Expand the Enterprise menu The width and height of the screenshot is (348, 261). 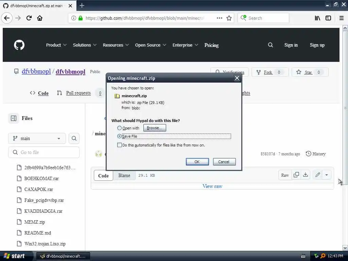coord(185,45)
